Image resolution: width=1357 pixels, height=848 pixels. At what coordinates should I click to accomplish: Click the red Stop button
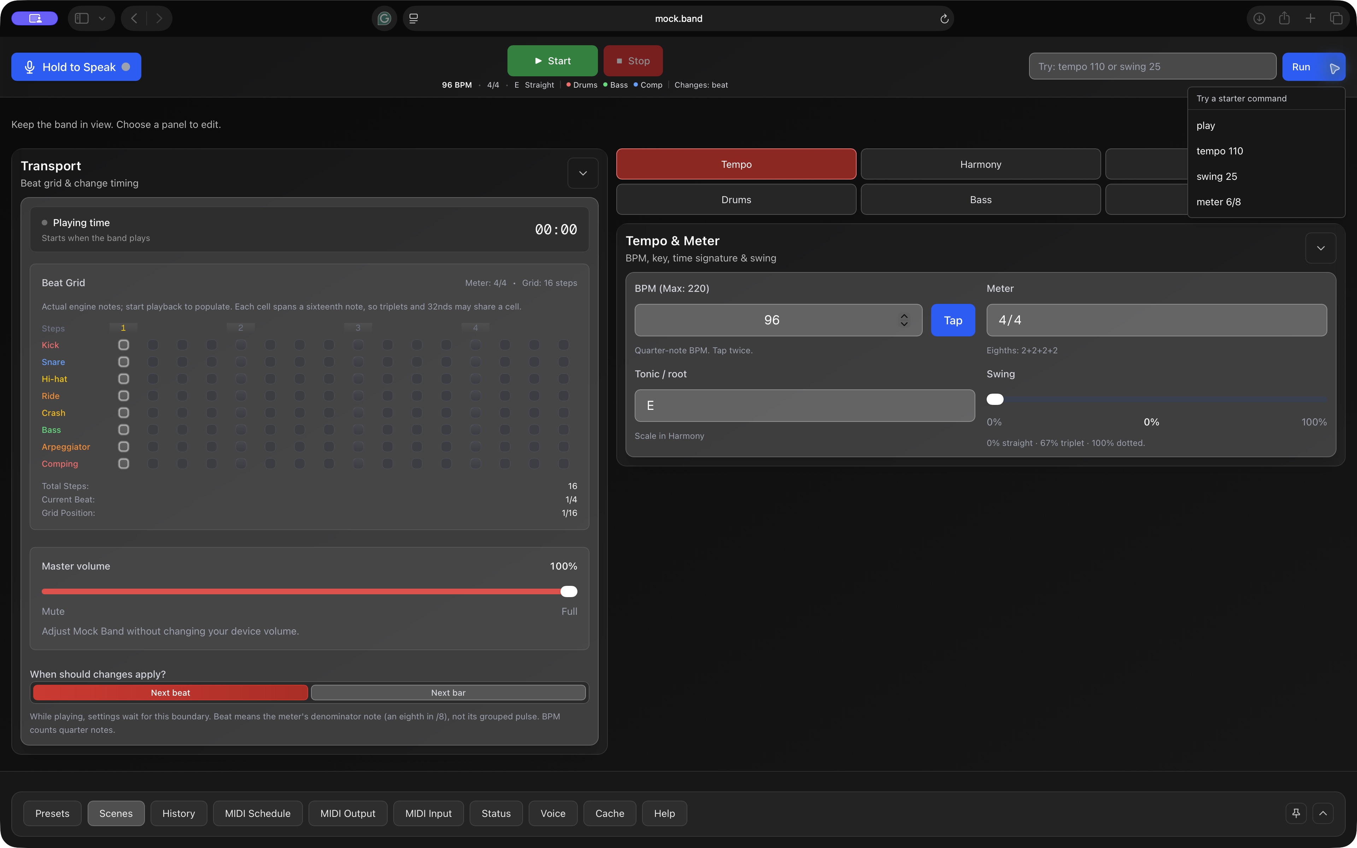633,60
